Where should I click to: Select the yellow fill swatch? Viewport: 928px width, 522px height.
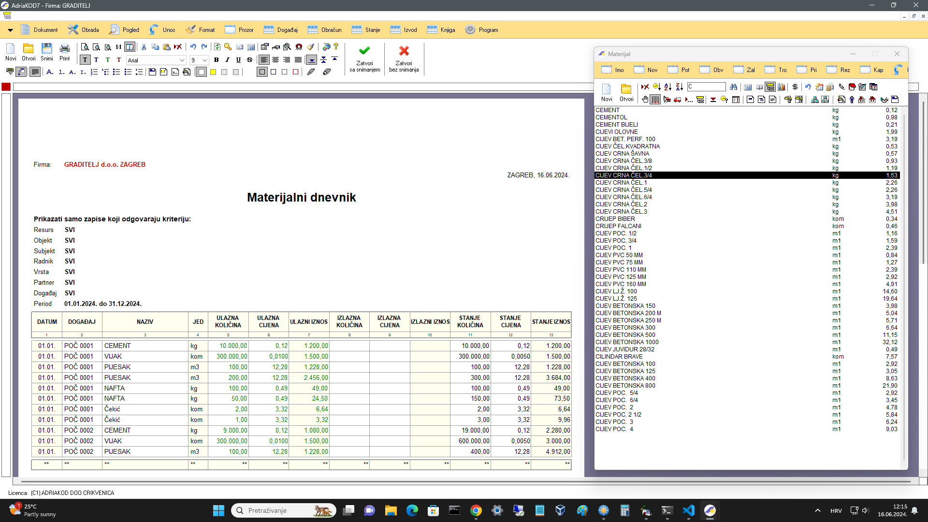[x=213, y=72]
